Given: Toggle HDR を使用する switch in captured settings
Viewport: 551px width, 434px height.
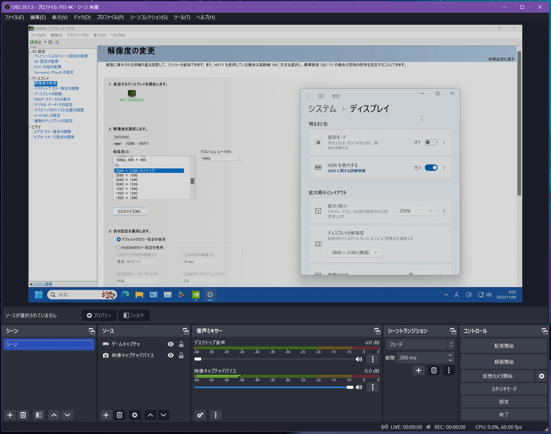Looking at the screenshot, I should click(431, 168).
